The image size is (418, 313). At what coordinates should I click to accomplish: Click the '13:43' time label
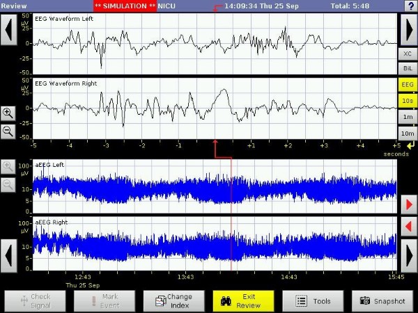pyautogui.click(x=186, y=277)
